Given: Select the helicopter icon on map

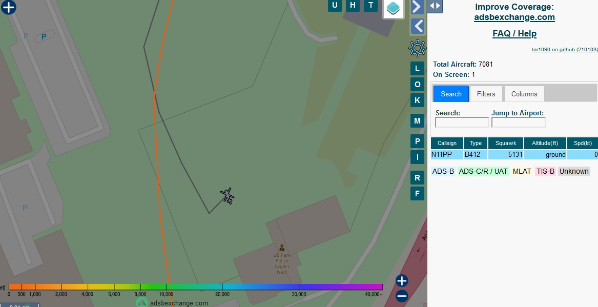Looking at the screenshot, I should (228, 196).
